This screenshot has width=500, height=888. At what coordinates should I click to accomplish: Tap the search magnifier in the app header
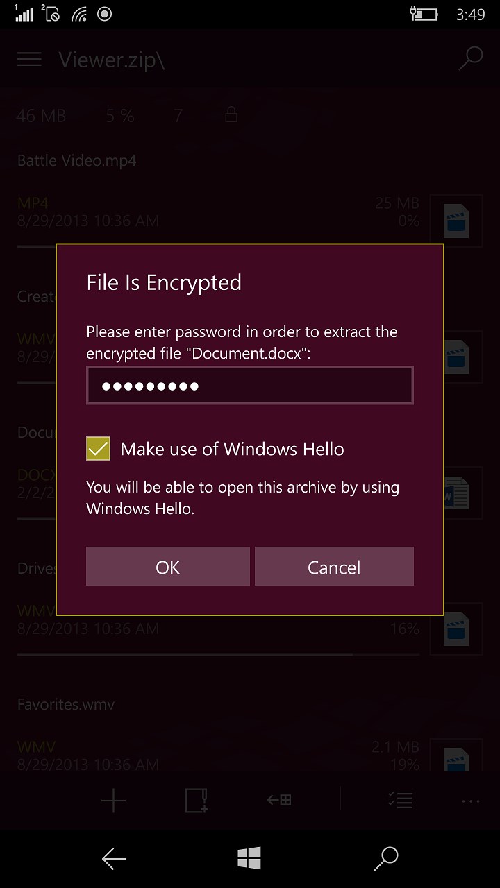pos(470,60)
